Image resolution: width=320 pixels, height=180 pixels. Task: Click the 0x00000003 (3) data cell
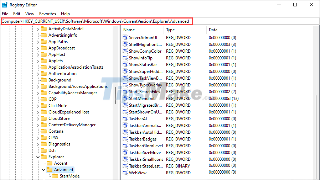click(x=222, y=44)
